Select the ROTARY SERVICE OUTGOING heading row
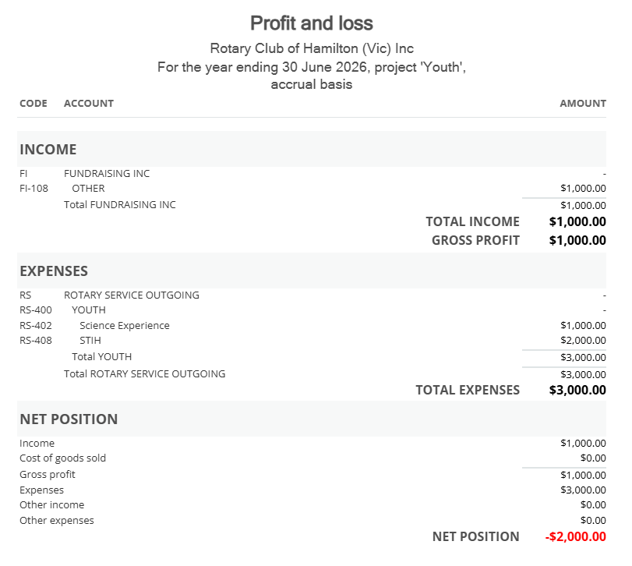632x566 pixels. pos(132,295)
